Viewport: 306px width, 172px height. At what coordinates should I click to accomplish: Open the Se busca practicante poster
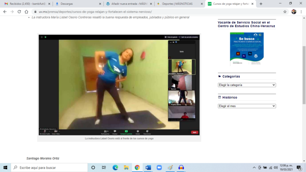(247, 49)
